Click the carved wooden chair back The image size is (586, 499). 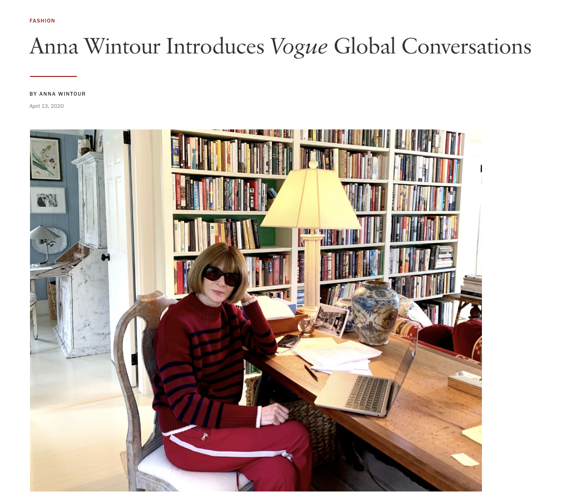135,356
